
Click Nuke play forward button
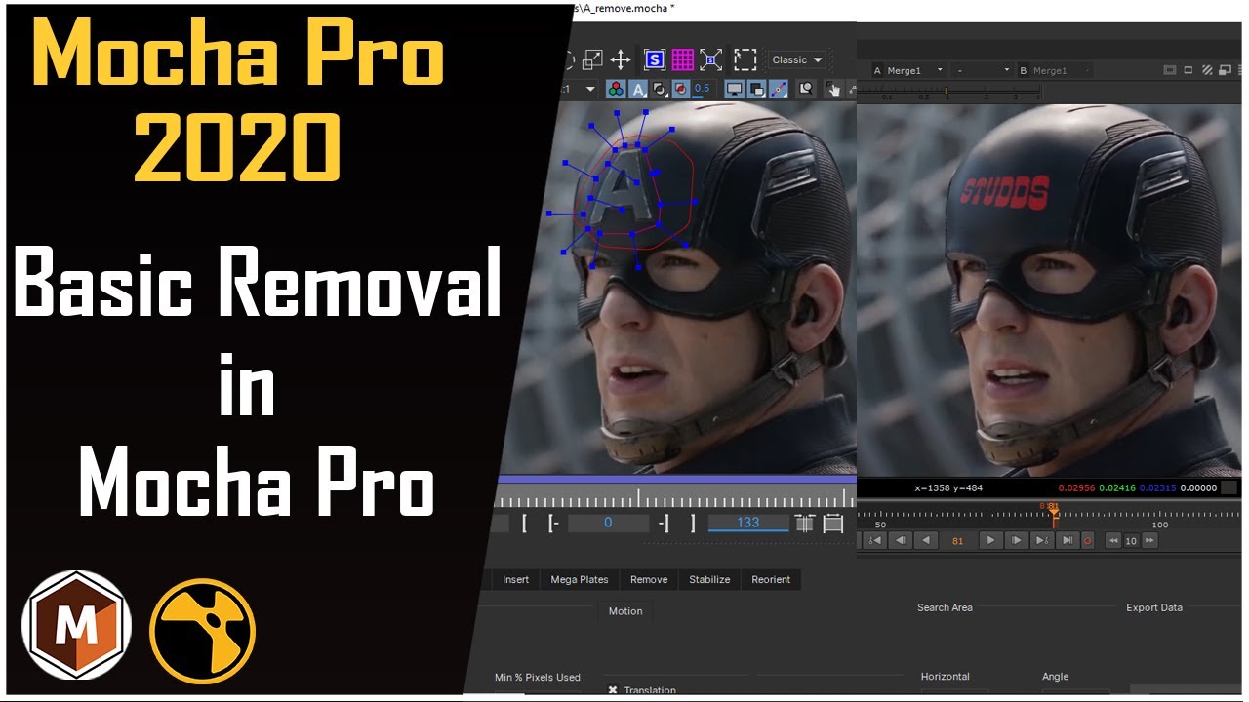point(990,540)
